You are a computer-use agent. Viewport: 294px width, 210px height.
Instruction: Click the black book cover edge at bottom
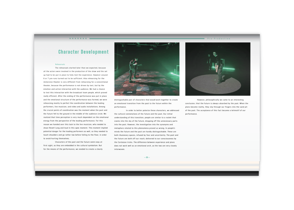(x=147, y=173)
